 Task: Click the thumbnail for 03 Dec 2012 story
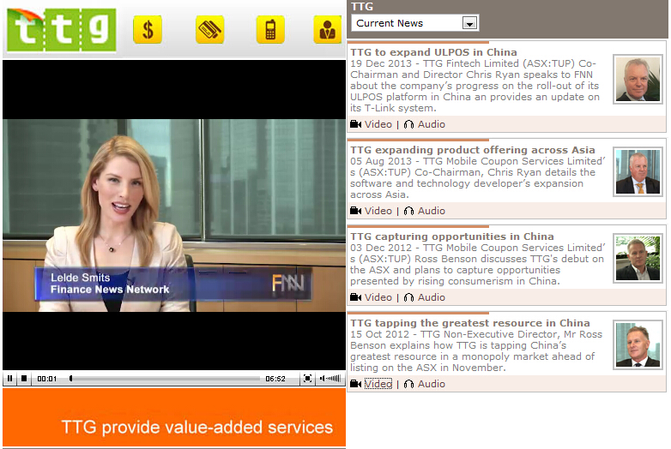[x=638, y=259]
